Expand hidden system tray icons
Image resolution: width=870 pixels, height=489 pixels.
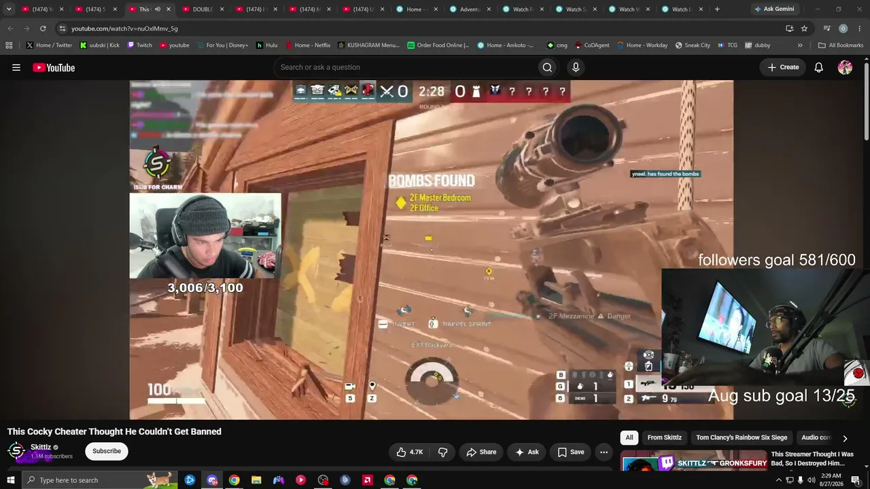pos(778,480)
